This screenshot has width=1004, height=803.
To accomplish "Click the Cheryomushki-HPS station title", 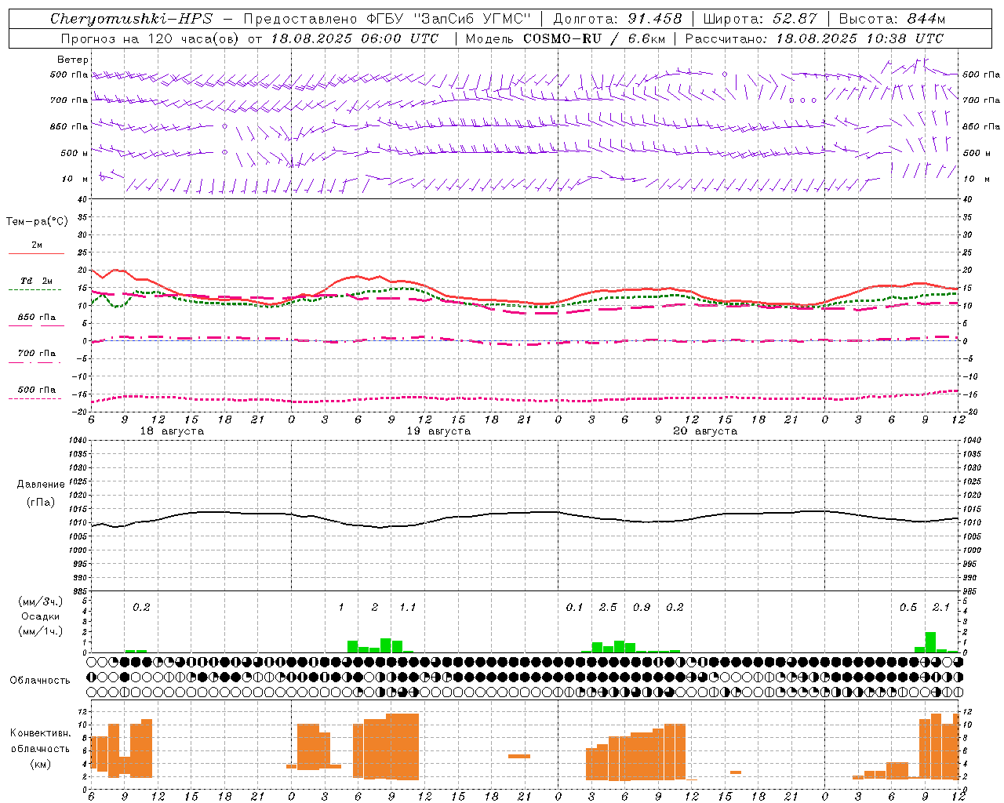I will point(131,19).
